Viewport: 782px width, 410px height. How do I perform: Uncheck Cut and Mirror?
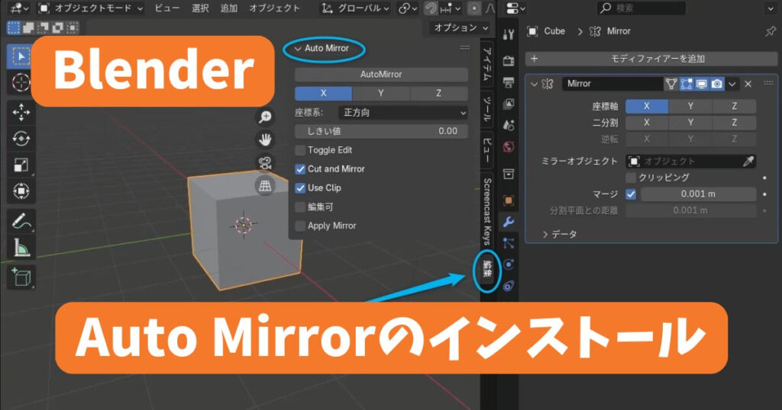point(300,169)
